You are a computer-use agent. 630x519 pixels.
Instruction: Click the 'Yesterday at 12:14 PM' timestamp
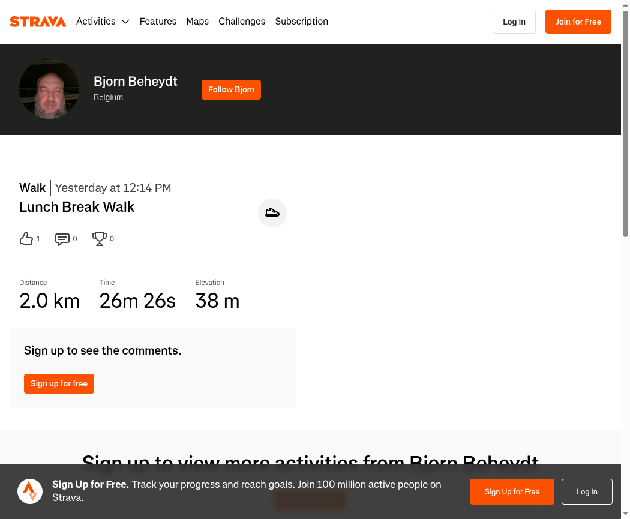click(x=113, y=188)
